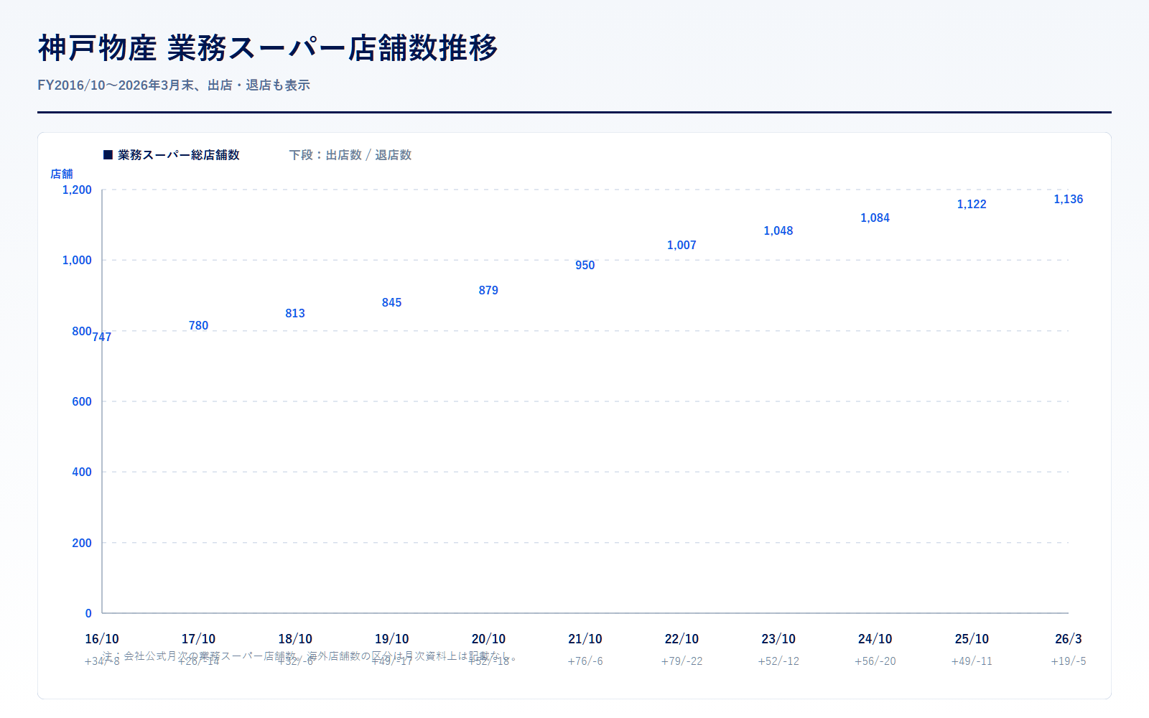This screenshot has width=1149, height=718.
Task: Click the data label 879
Action: (488, 291)
